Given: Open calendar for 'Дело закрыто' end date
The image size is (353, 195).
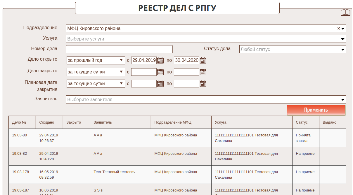Looking at the screenshot, I should [x=203, y=72].
